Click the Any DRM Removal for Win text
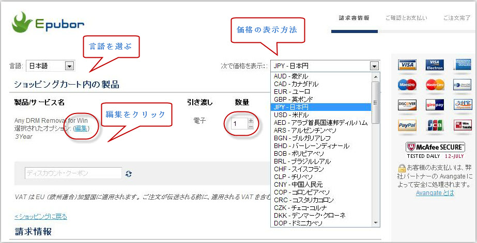The width and height of the screenshot is (477, 243). click(51, 121)
